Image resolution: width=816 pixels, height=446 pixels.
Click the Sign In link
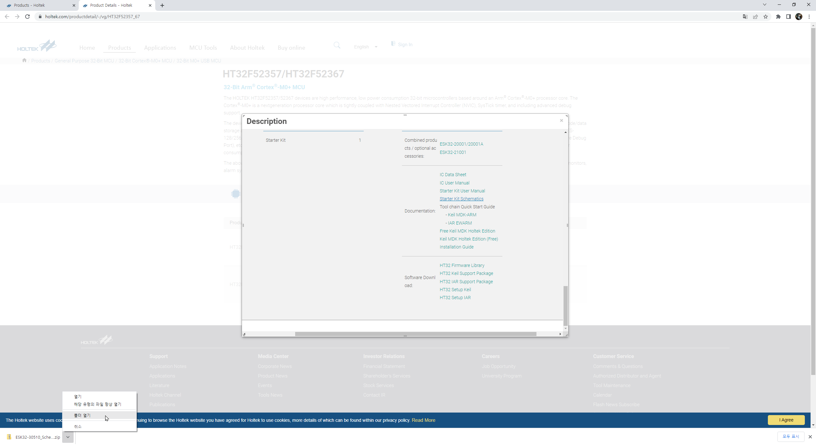click(x=402, y=44)
